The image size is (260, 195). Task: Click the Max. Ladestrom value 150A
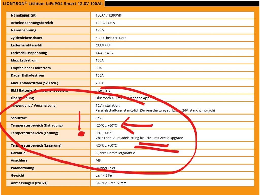point(100,60)
